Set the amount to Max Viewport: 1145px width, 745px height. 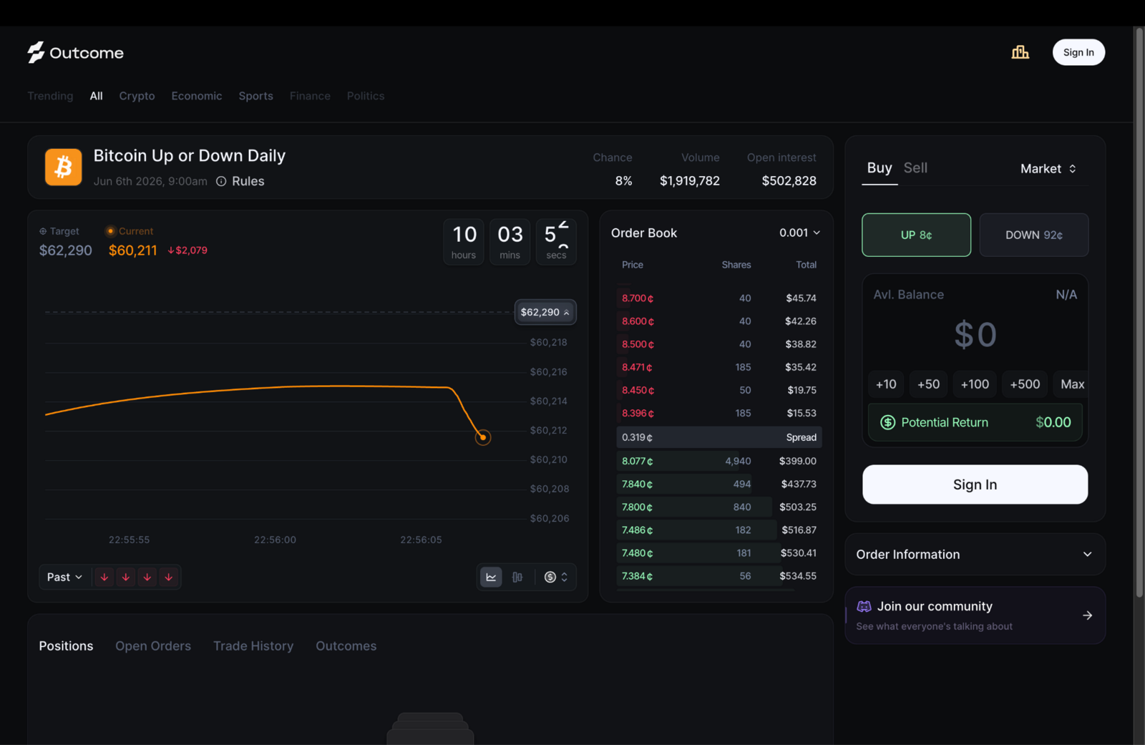pos(1071,384)
